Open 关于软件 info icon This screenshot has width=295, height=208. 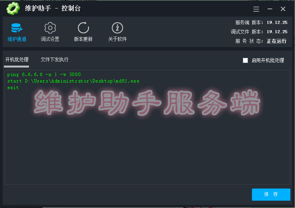click(x=117, y=28)
